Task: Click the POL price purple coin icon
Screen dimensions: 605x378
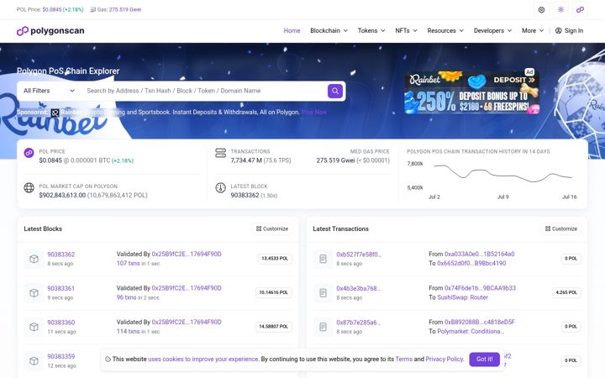Action: coord(29,153)
